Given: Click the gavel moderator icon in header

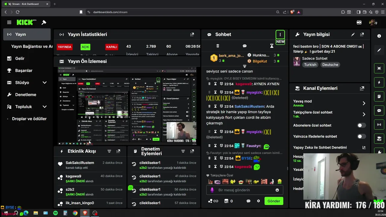Looking at the screenshot, I should (44, 22).
